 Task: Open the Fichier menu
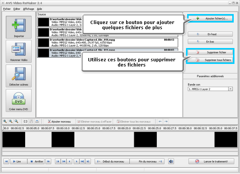(x=7, y=9)
